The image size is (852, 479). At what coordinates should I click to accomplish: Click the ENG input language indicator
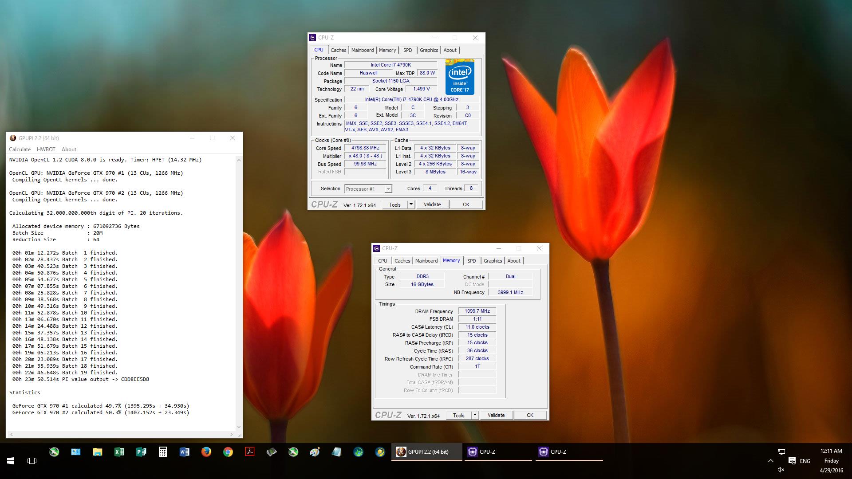pos(805,461)
